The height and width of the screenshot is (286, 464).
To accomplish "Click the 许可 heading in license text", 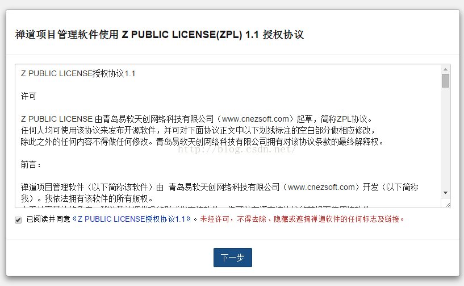I will coord(29,96).
